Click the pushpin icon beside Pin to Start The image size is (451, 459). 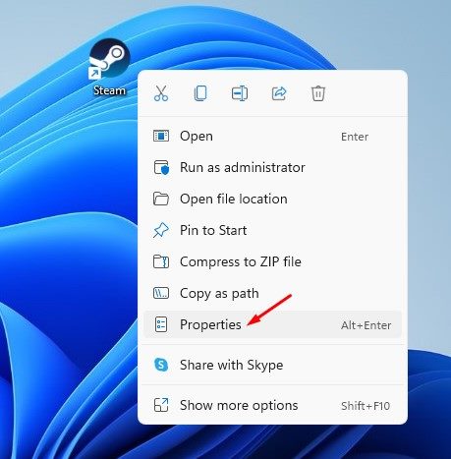point(161,230)
